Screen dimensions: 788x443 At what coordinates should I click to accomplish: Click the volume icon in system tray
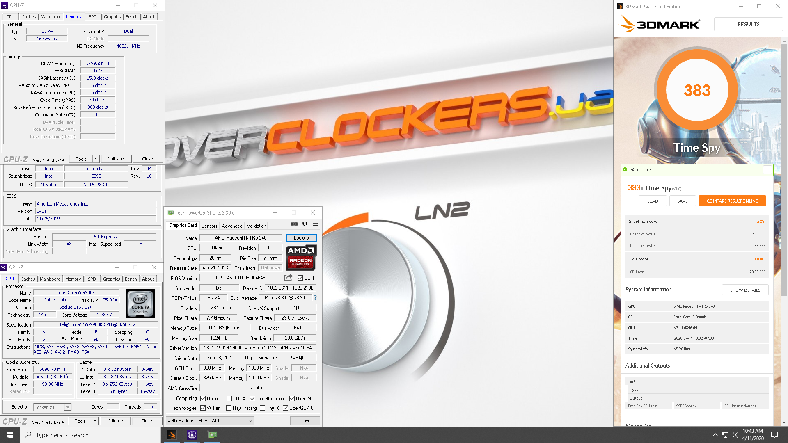(735, 435)
